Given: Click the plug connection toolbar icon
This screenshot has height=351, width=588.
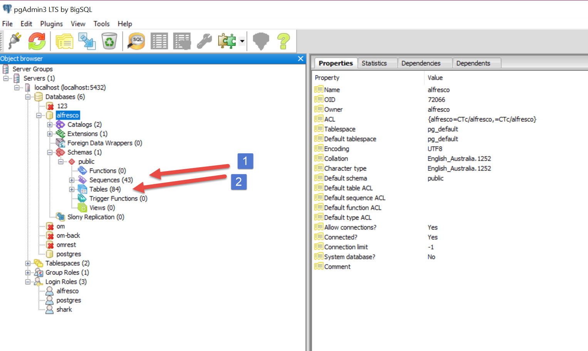Looking at the screenshot, I should [x=15, y=41].
